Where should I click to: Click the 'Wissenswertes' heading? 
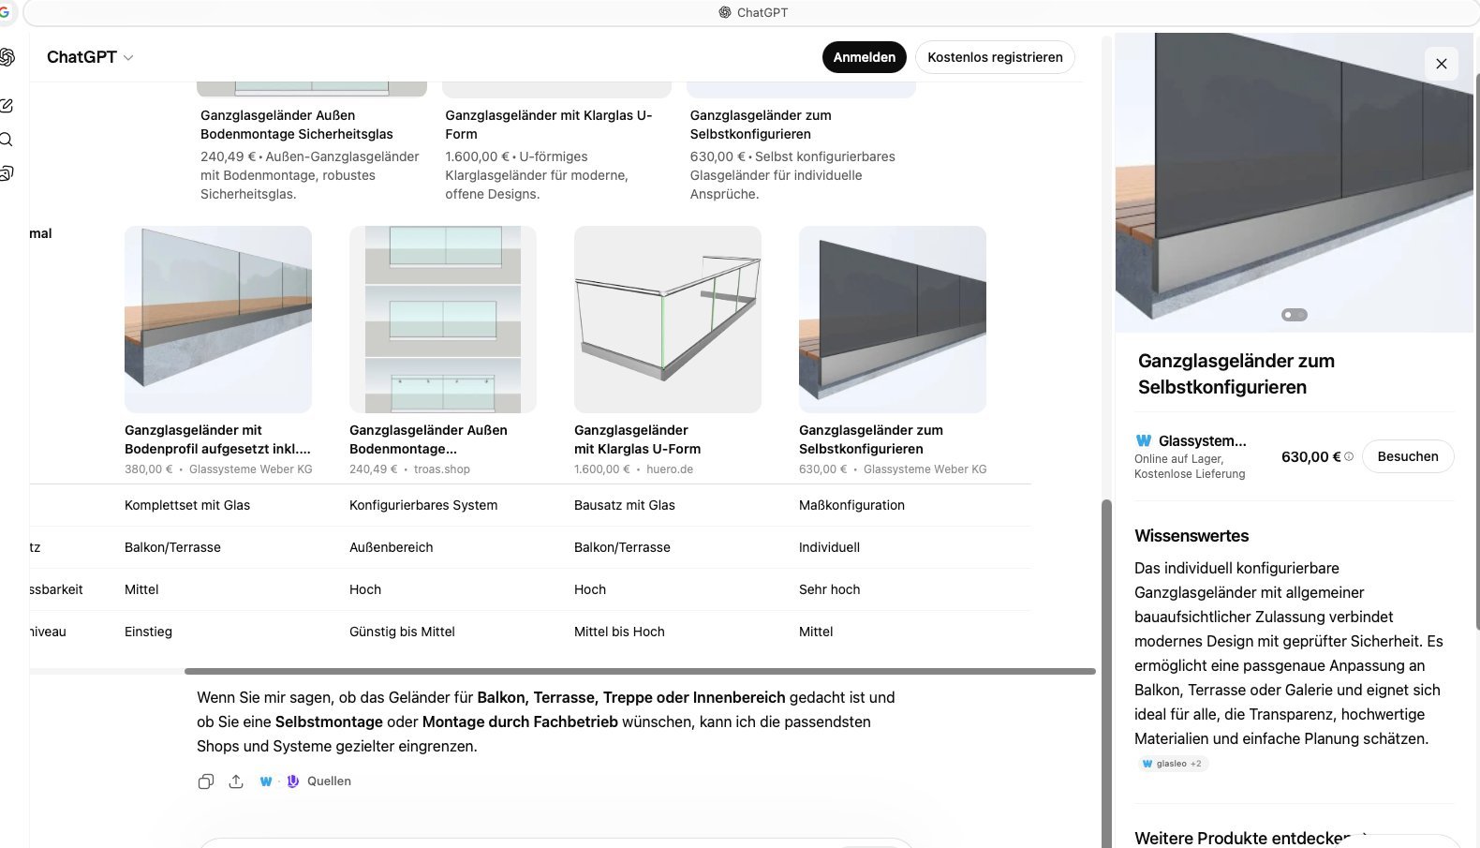(x=1191, y=536)
